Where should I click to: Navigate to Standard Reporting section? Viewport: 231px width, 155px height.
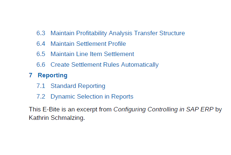click(78, 86)
